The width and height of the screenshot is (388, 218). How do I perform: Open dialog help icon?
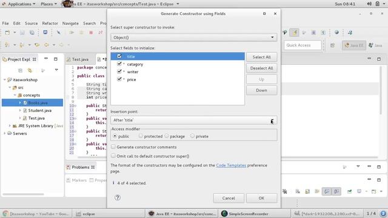[x=118, y=197]
